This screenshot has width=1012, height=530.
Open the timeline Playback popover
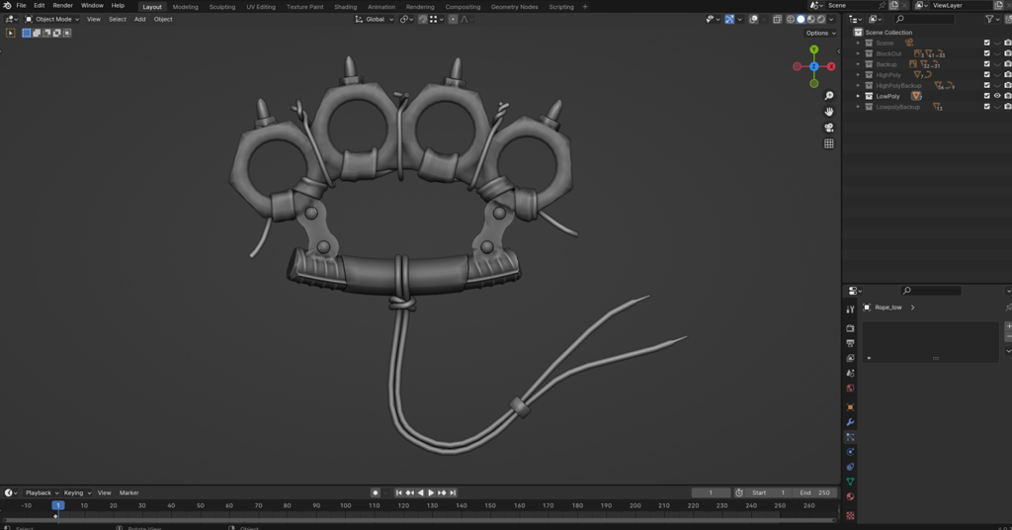coord(41,492)
